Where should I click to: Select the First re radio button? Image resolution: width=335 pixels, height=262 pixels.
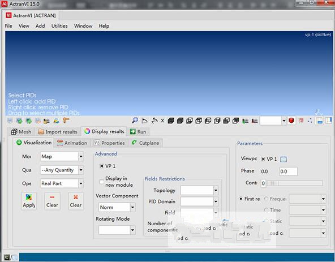[x=241, y=199]
